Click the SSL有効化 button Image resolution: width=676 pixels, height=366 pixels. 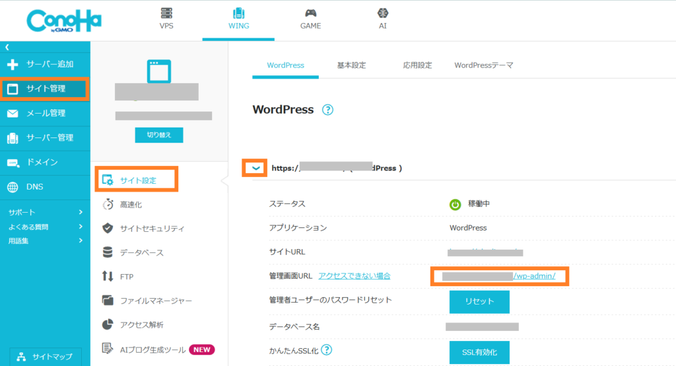coord(479,353)
